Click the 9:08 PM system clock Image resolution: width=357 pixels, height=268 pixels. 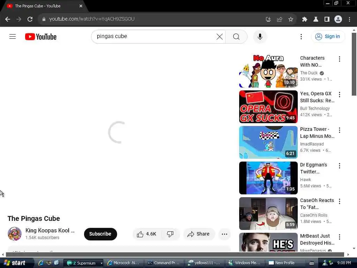click(x=344, y=263)
